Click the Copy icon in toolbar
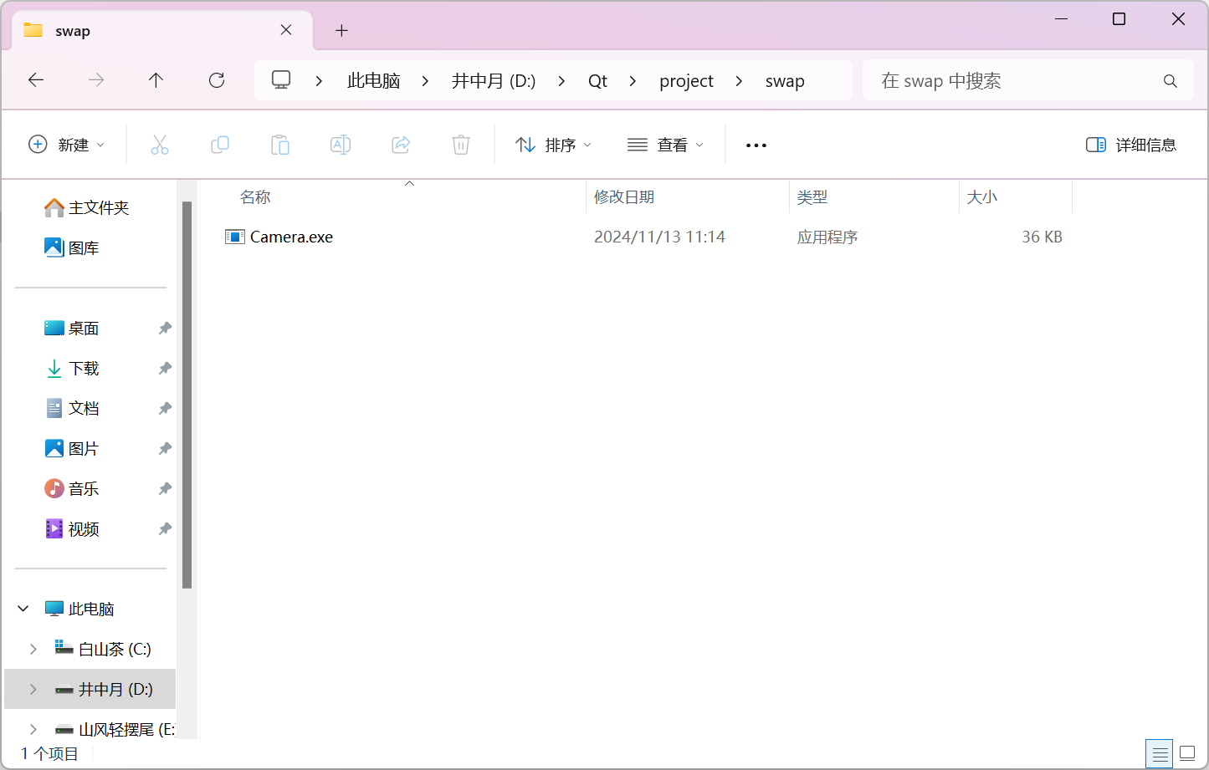 (220, 145)
